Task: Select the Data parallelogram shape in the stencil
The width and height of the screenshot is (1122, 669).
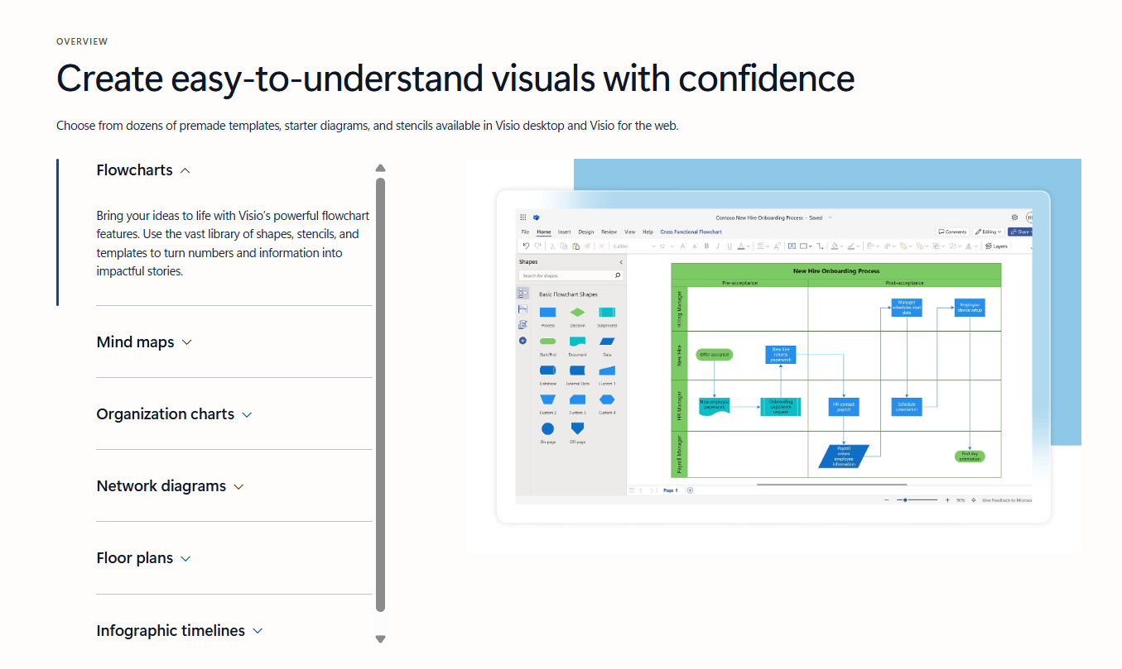Action: tap(607, 342)
